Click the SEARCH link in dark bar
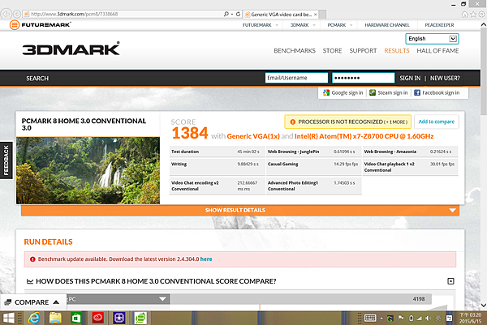Image resolution: width=487 pixels, height=325 pixels. (x=37, y=79)
